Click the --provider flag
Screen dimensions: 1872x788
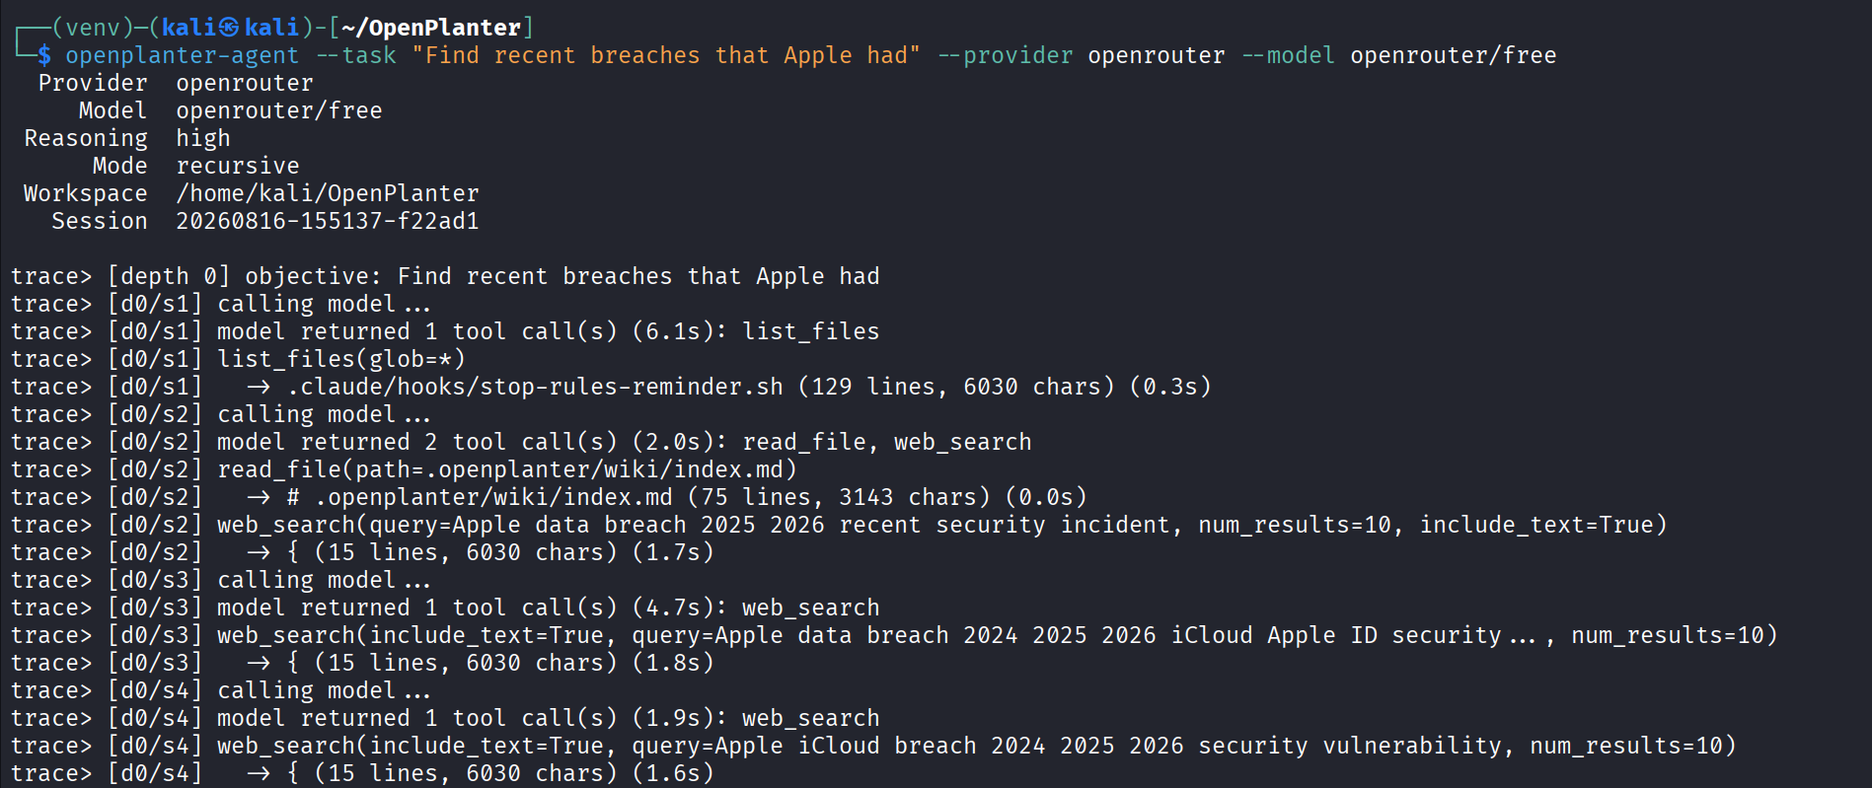1005,55
